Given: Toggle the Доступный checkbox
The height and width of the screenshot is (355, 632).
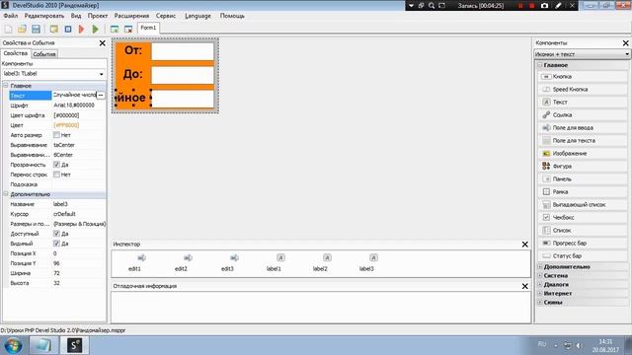Looking at the screenshot, I should [x=56, y=234].
